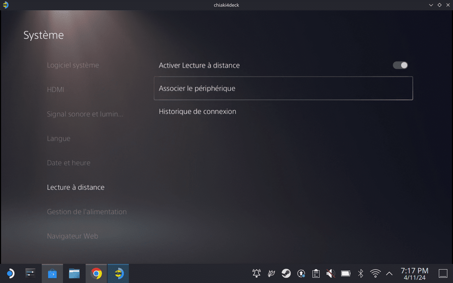Open Navigateur Web settings entry

73,236
